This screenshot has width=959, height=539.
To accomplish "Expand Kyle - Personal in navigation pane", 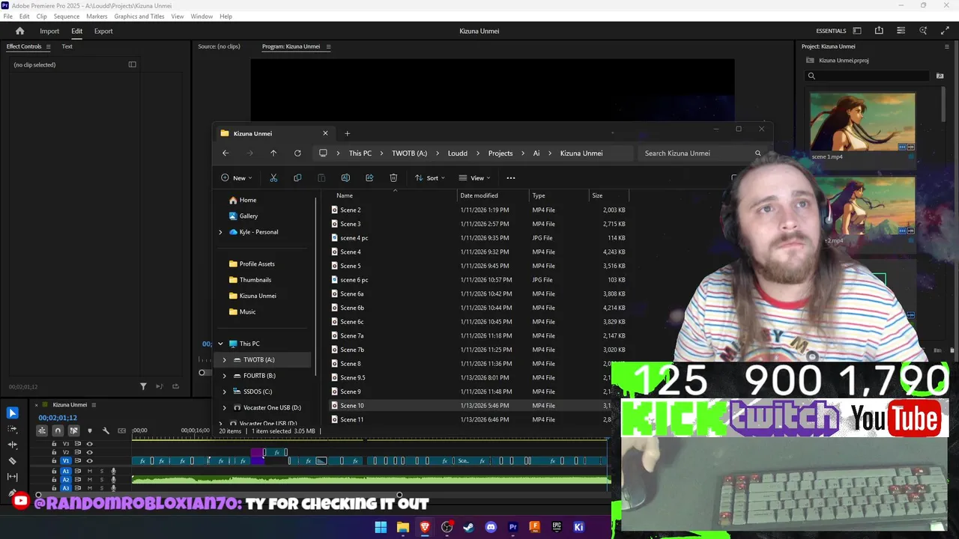I will (220, 232).
